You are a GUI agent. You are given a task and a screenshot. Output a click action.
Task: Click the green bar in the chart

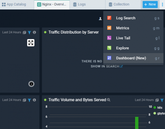pyautogui.click(x=137, y=123)
